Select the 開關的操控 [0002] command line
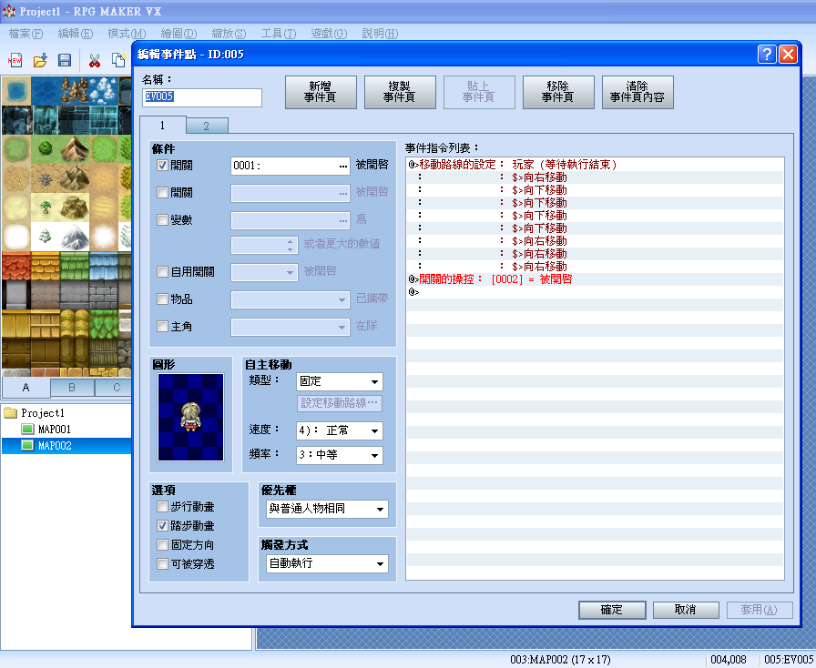The height and width of the screenshot is (668, 816). tap(596, 279)
